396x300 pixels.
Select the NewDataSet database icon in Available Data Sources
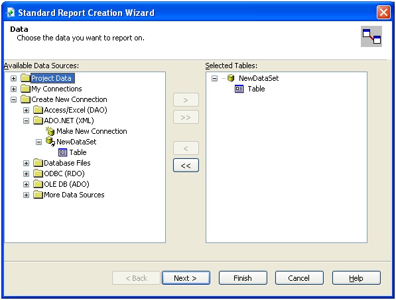coord(50,142)
